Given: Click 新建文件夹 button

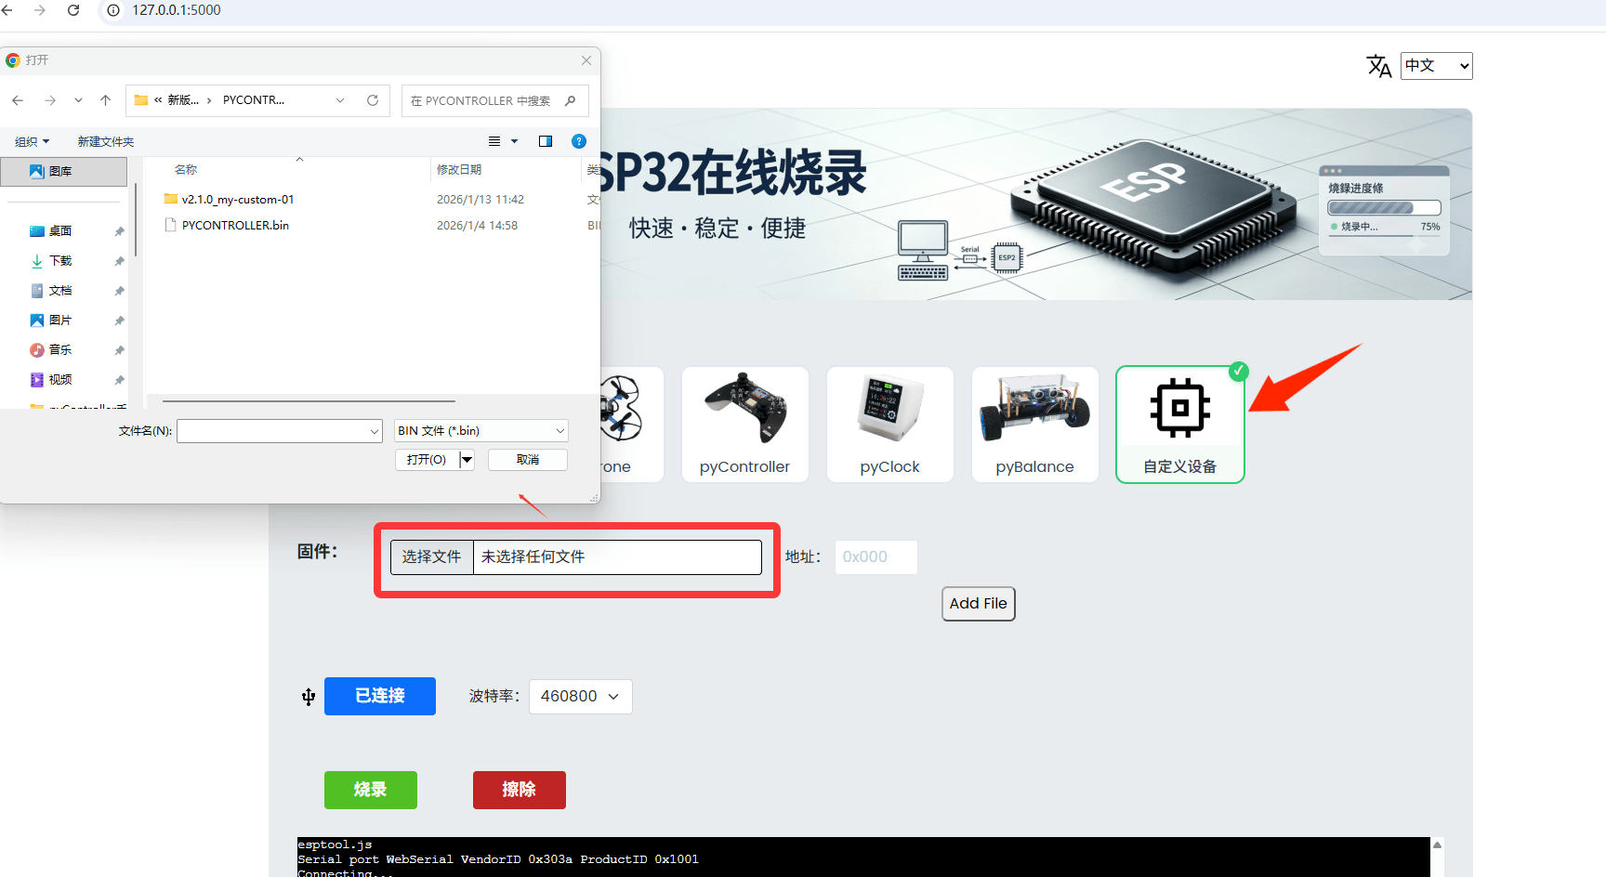Looking at the screenshot, I should [x=106, y=141].
